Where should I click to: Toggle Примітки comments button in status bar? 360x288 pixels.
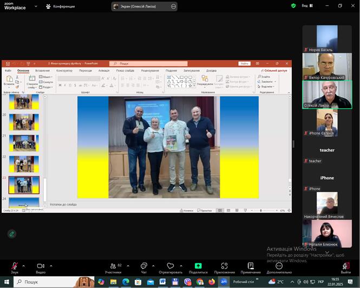(x=204, y=211)
